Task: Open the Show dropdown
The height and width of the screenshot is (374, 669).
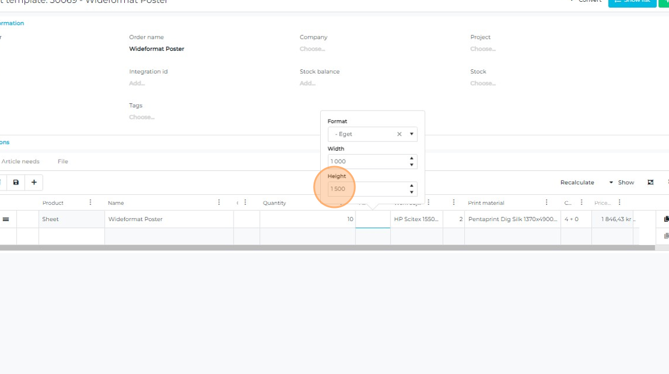Action: coord(621,182)
